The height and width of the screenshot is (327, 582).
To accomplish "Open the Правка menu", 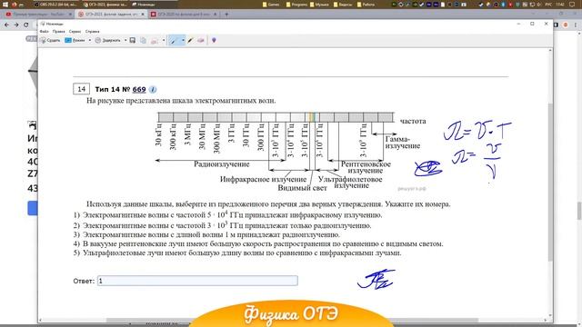I will click(x=58, y=32).
